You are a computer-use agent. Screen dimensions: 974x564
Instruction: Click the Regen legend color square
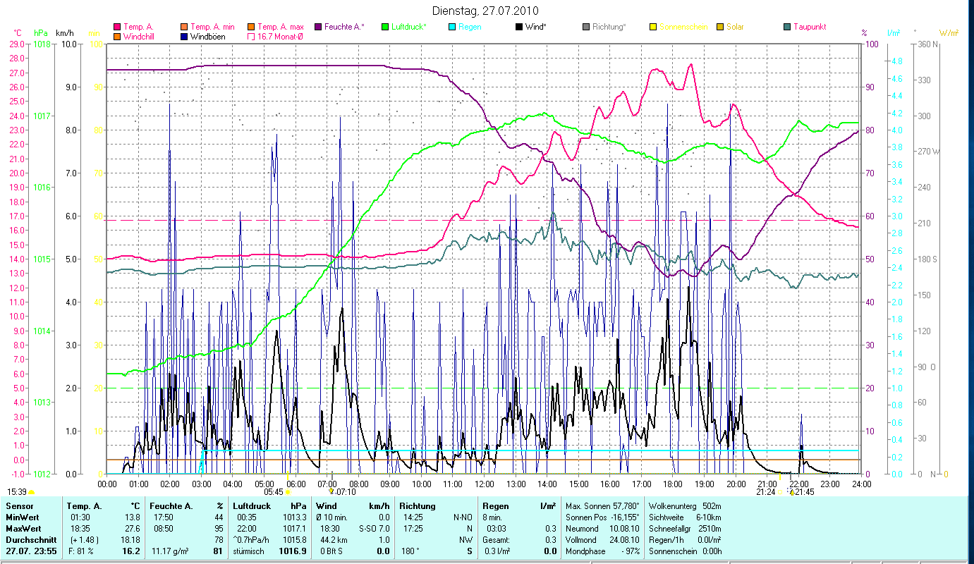click(x=452, y=27)
